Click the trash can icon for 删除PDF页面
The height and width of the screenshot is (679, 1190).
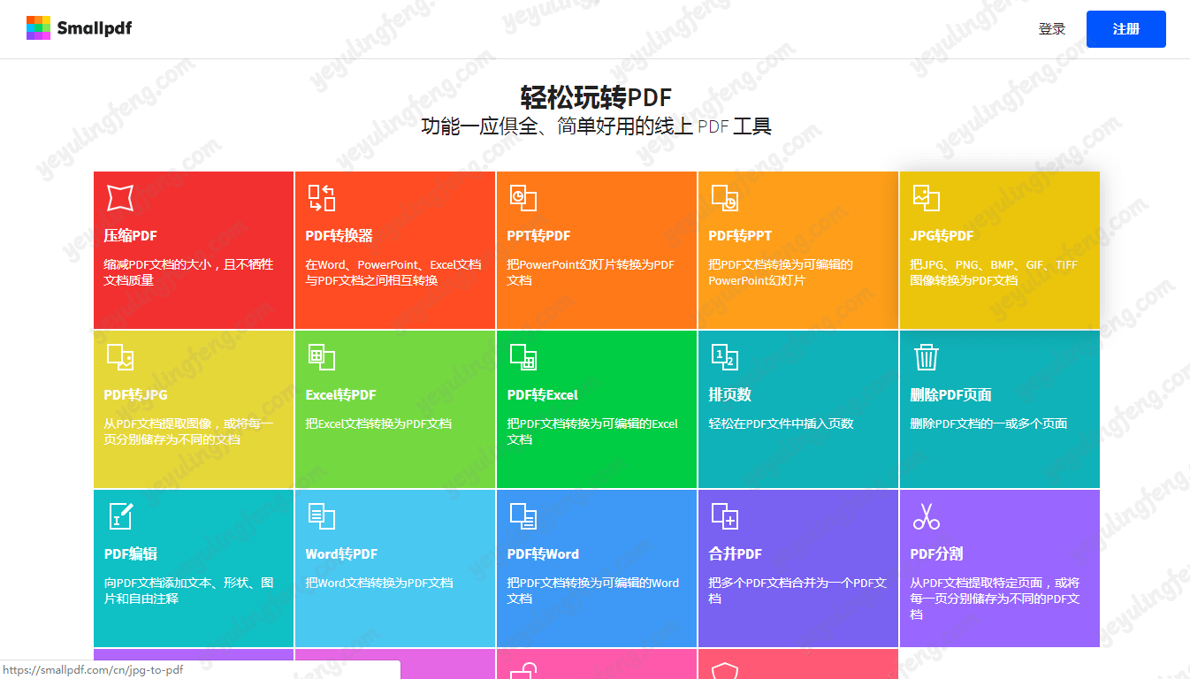pyautogui.click(x=926, y=357)
